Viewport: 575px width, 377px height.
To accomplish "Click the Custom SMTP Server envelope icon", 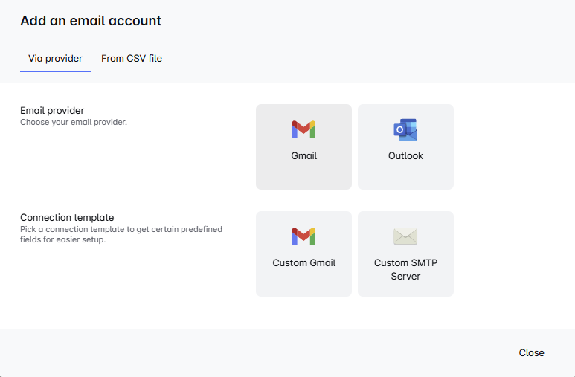I will [405, 236].
